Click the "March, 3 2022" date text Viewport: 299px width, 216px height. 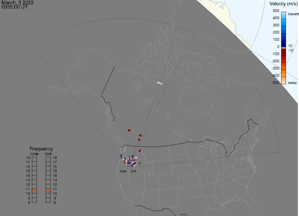[x=18, y=2]
